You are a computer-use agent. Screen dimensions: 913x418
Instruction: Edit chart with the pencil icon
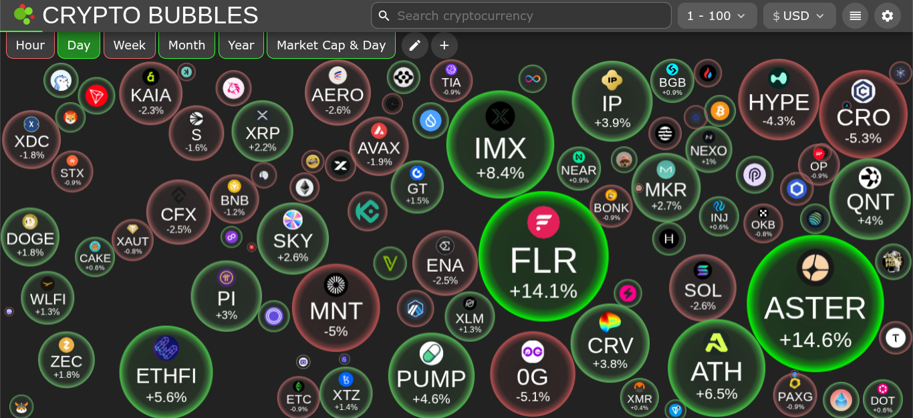pyautogui.click(x=415, y=45)
